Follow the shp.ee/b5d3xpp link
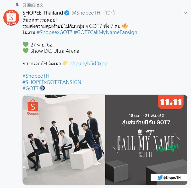 click(89, 64)
